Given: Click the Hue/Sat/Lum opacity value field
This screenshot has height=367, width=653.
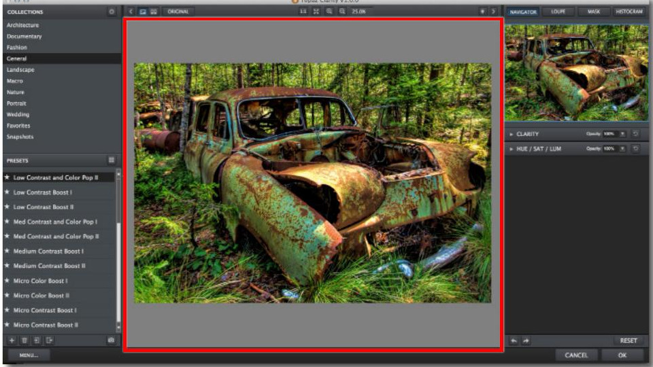Looking at the screenshot, I should [x=609, y=149].
